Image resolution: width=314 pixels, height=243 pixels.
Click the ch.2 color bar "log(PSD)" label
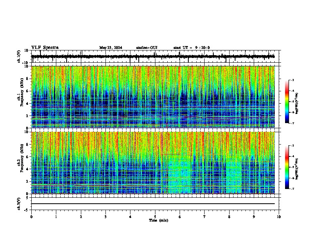297,169
